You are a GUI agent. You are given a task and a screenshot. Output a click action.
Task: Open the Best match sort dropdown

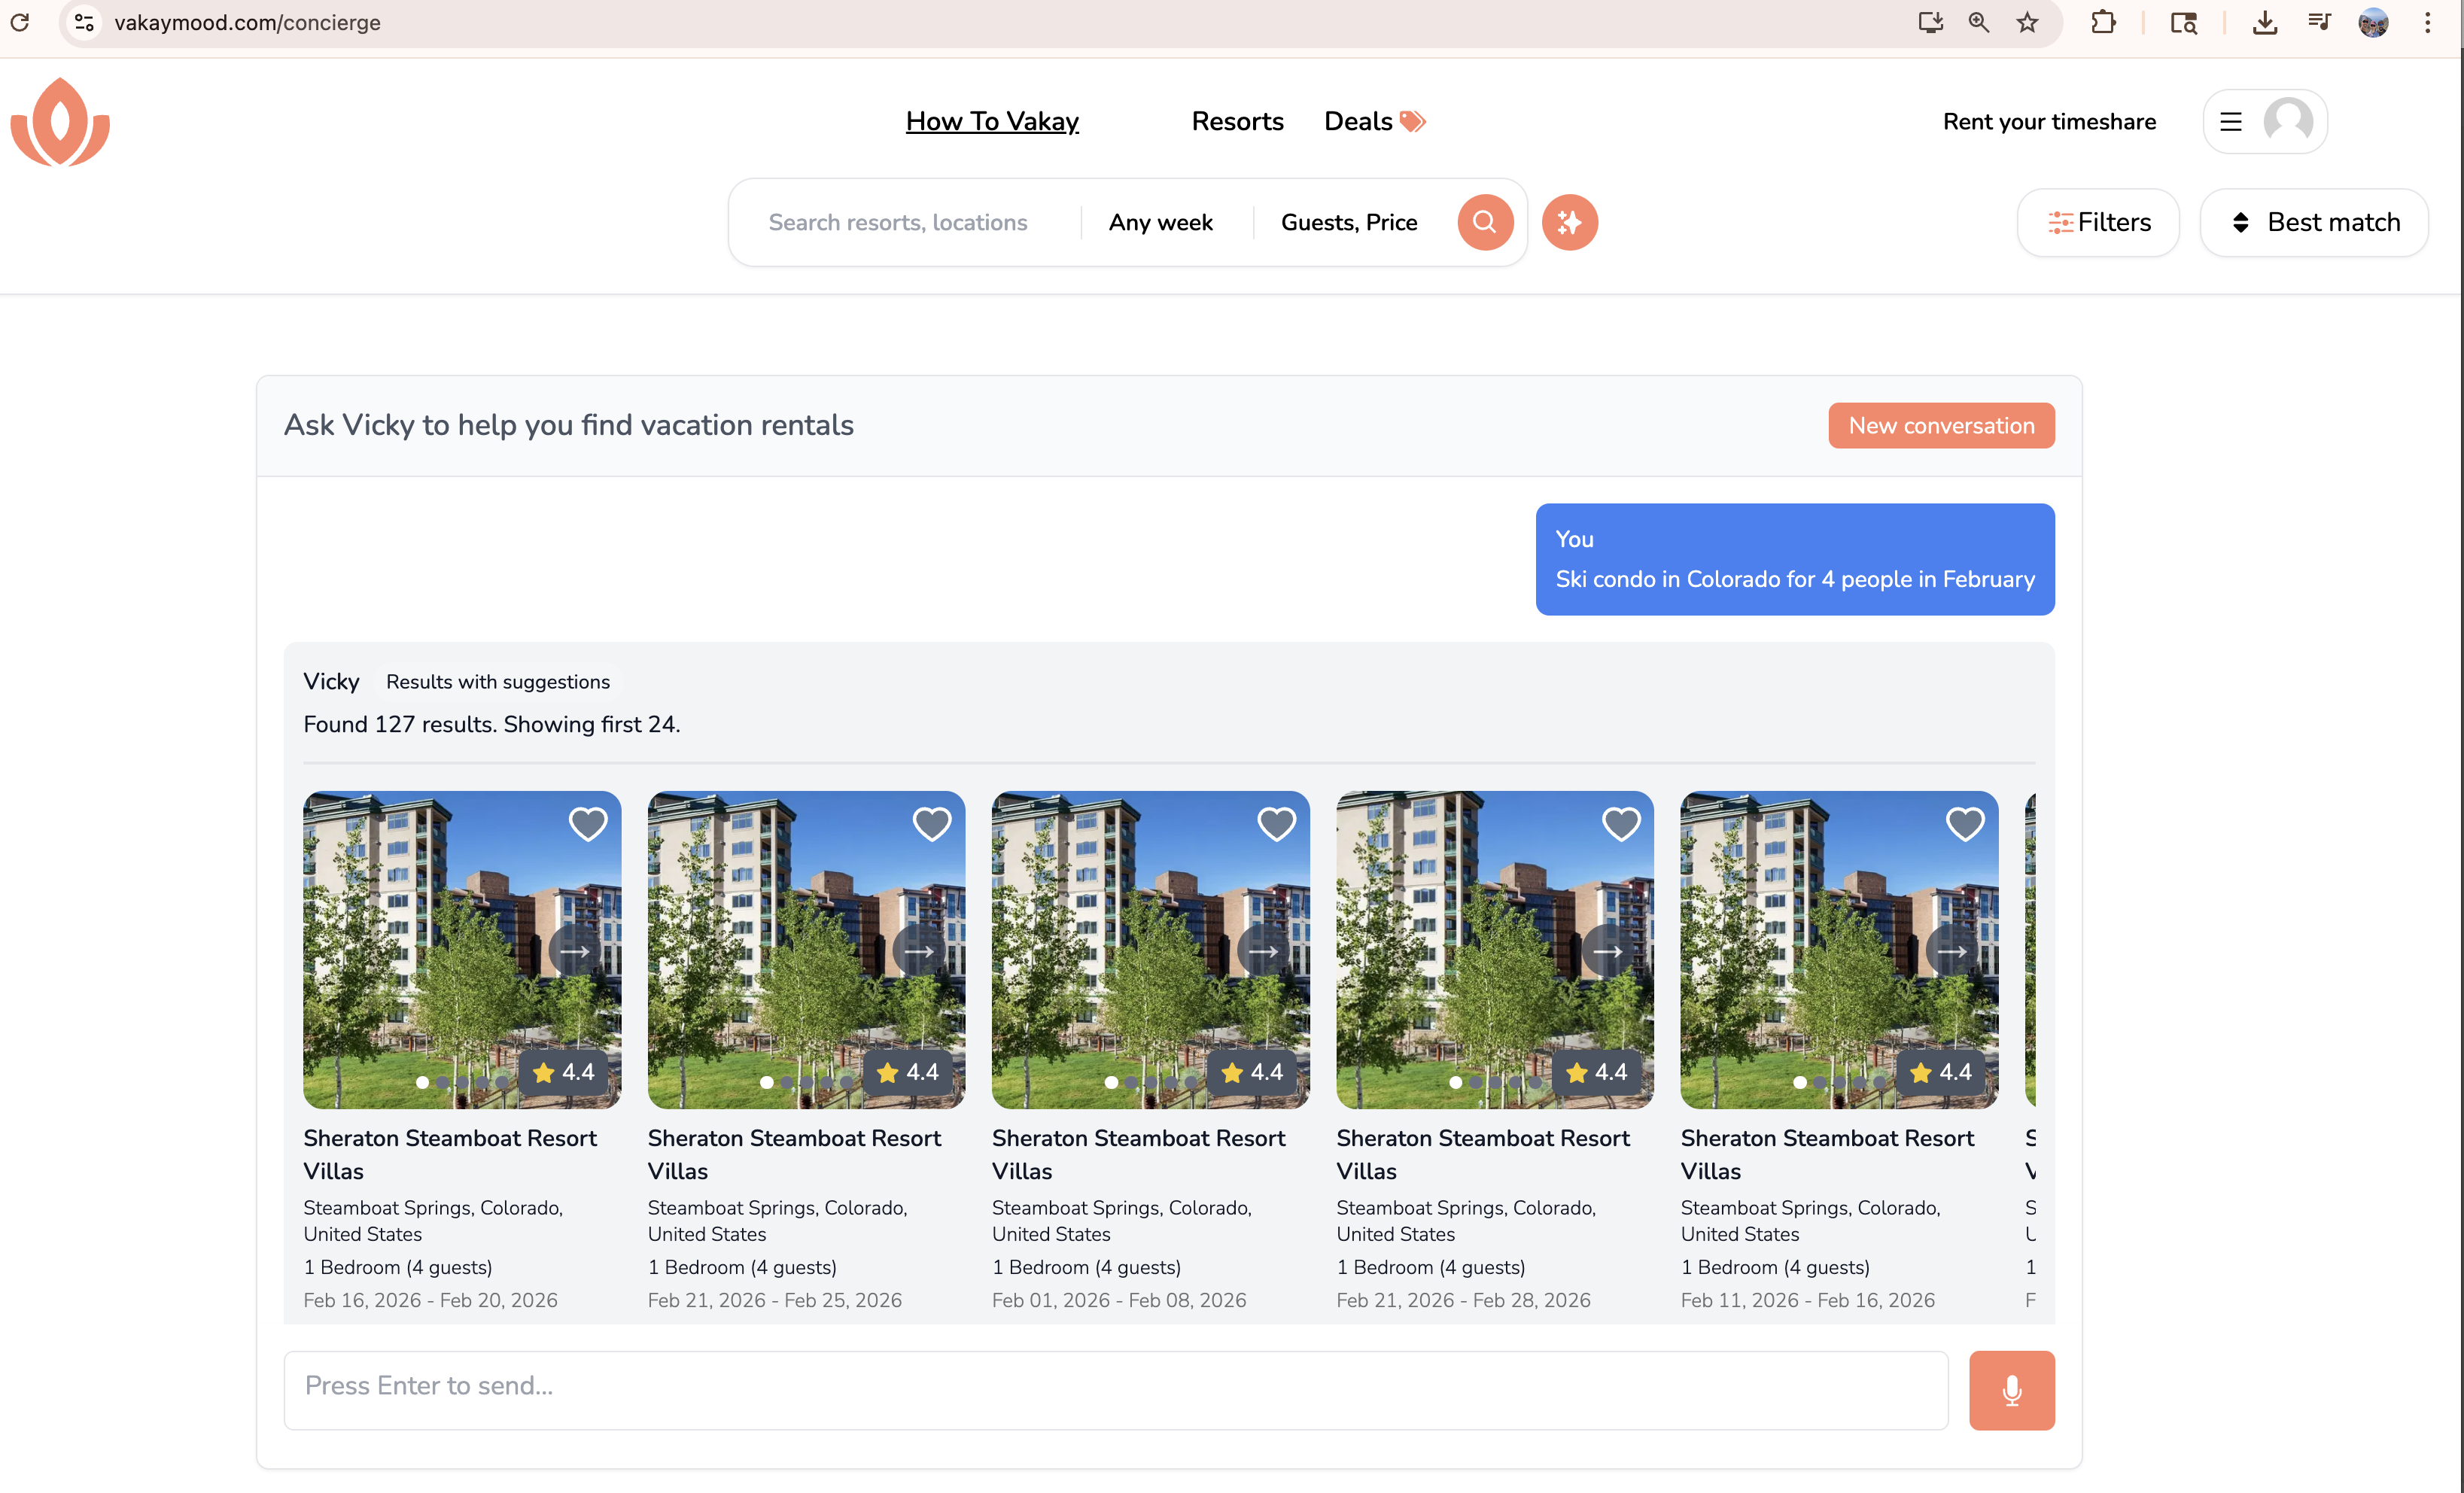click(x=2314, y=222)
